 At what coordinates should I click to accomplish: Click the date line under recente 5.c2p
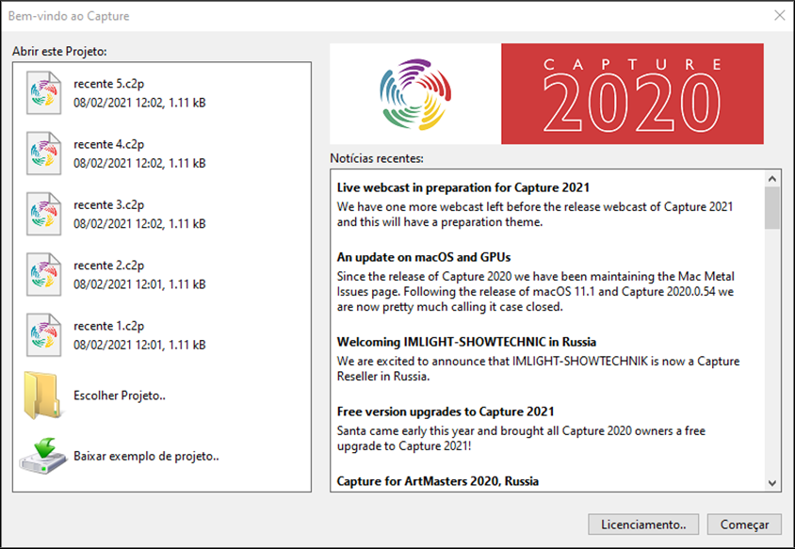pyautogui.click(x=140, y=103)
